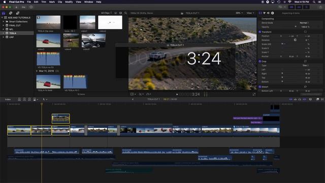Click the connect clip to storyline icon

click(x=19, y=100)
